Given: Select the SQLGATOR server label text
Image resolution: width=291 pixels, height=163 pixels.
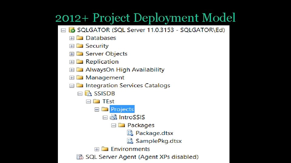Looking at the screenshot, I should click(151, 30).
